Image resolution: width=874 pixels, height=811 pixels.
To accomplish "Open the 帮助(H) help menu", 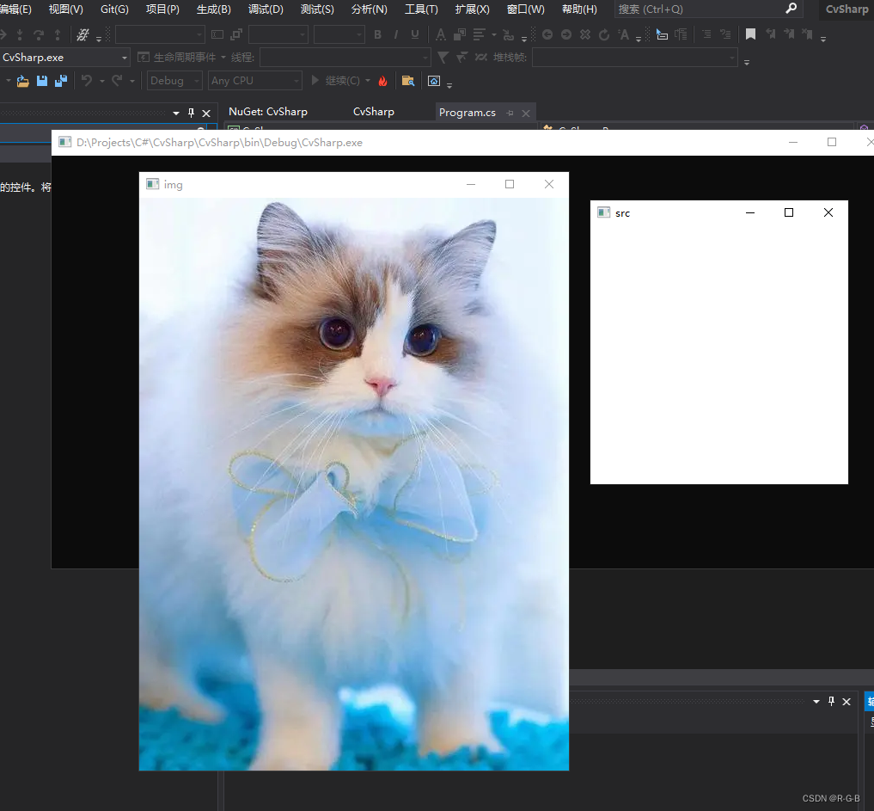I will pos(579,9).
